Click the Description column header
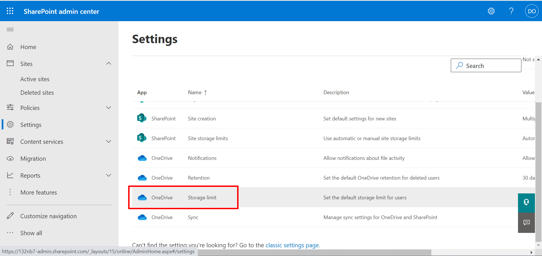The image size is (542, 256). pos(336,92)
